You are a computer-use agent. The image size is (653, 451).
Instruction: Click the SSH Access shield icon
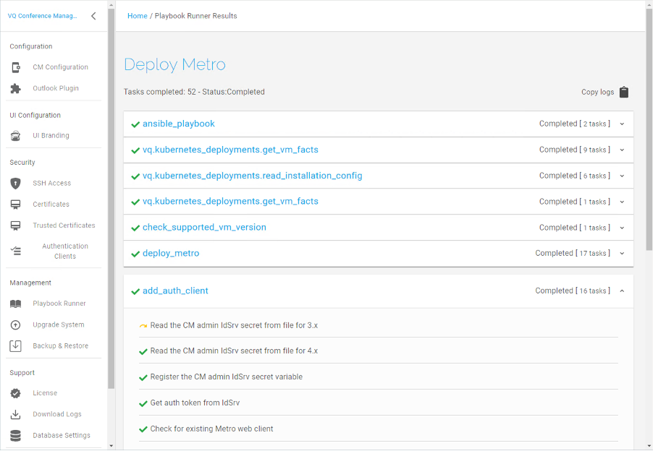point(15,184)
